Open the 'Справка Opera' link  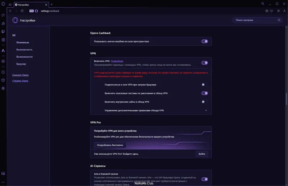point(20,81)
